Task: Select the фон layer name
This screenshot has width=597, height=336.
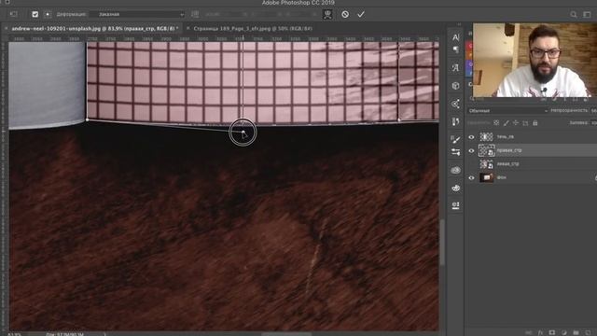Action: pos(502,177)
